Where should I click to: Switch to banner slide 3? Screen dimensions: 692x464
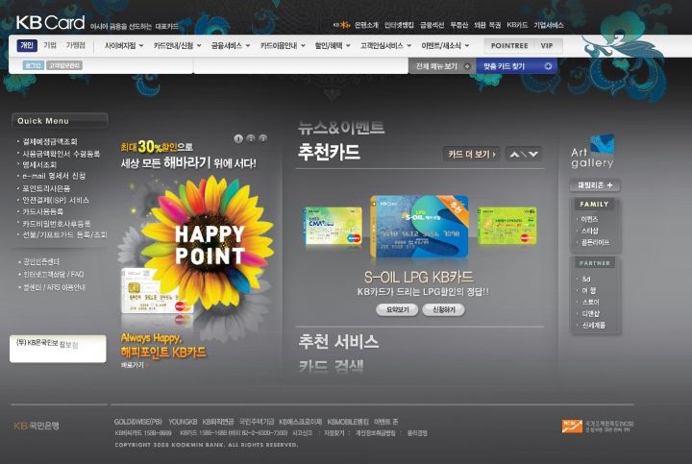(x=262, y=139)
